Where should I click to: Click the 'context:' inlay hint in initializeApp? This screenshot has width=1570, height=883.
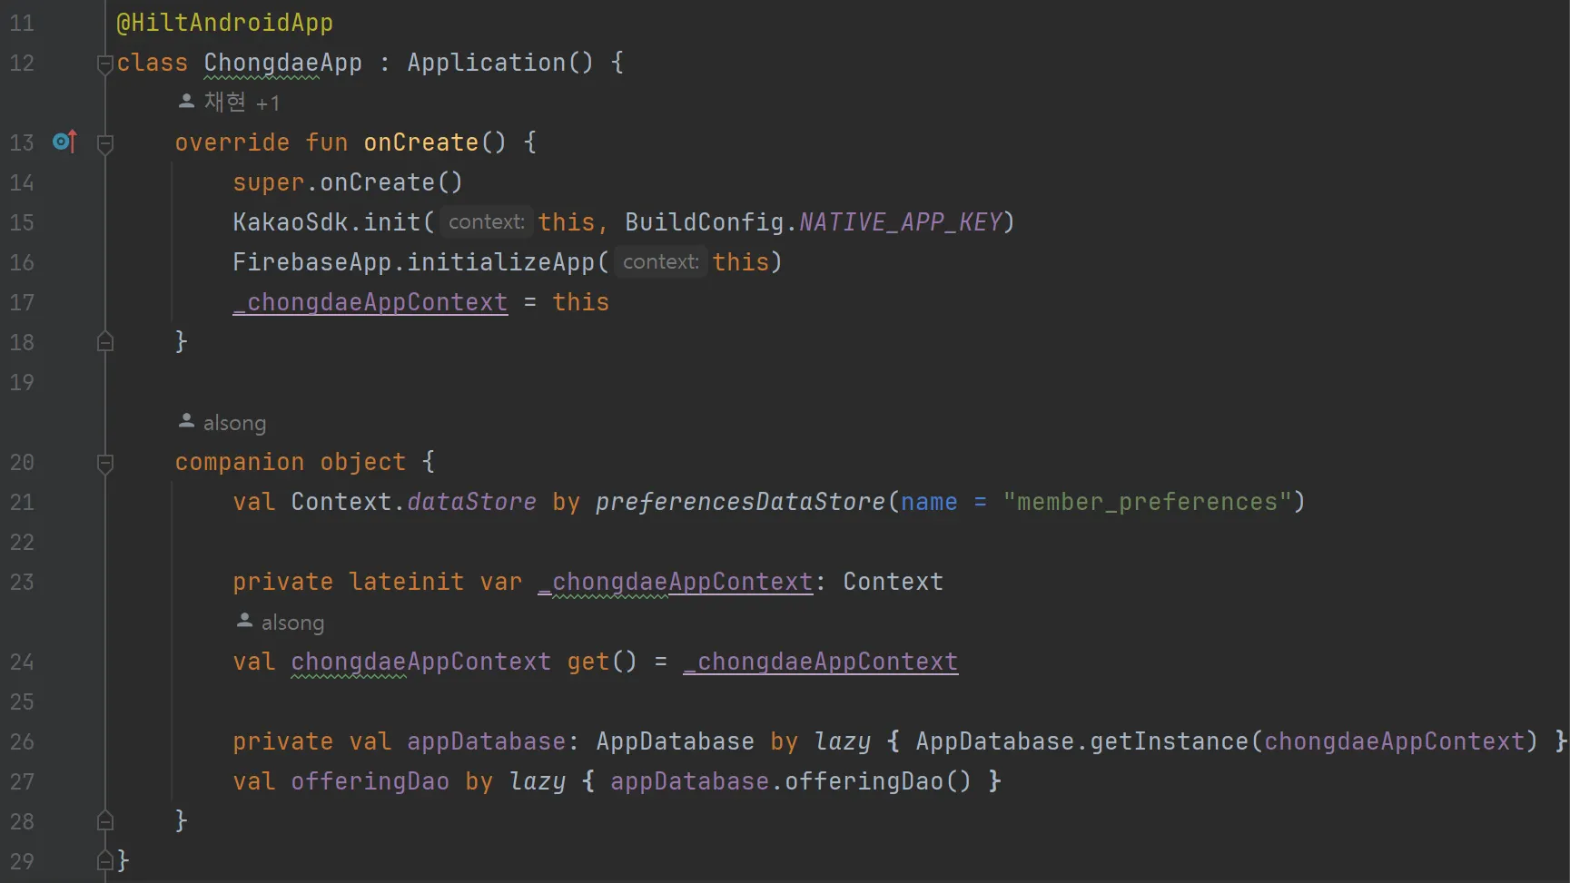(x=661, y=262)
